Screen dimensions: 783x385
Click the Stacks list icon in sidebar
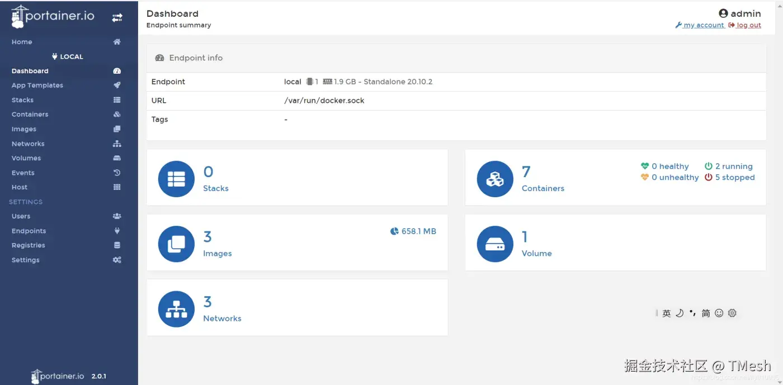click(x=117, y=100)
